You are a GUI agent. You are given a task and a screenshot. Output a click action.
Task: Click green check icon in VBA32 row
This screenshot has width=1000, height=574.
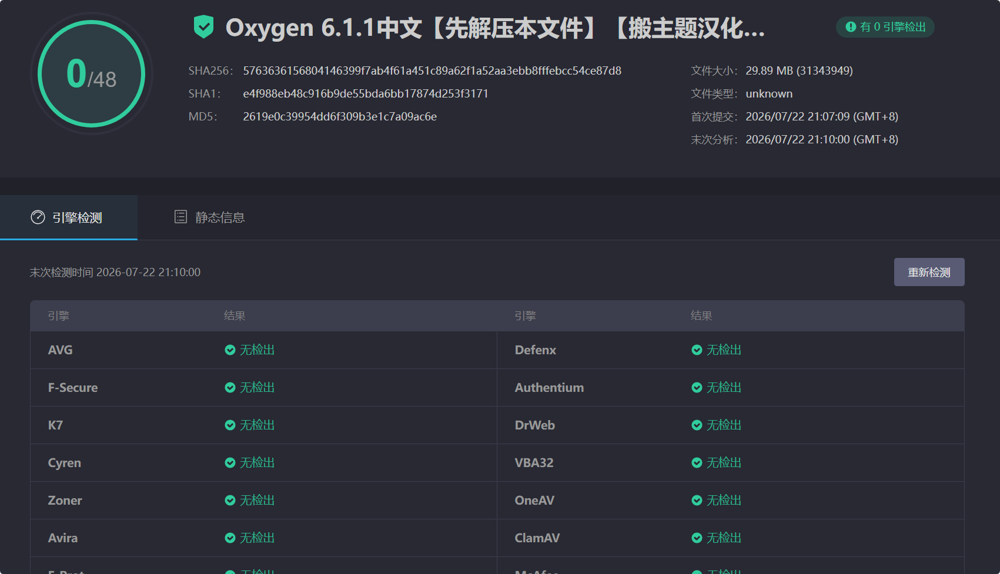(697, 463)
